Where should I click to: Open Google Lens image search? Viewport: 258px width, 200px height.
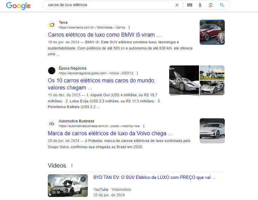211,5
